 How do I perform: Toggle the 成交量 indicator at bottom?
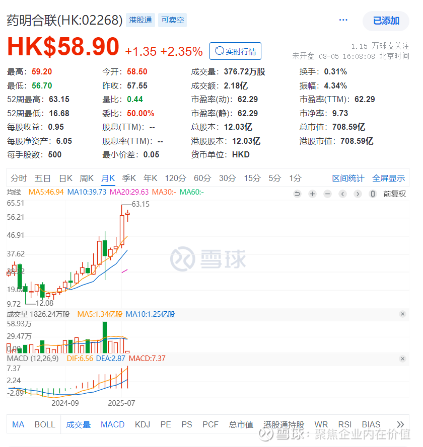78,424
